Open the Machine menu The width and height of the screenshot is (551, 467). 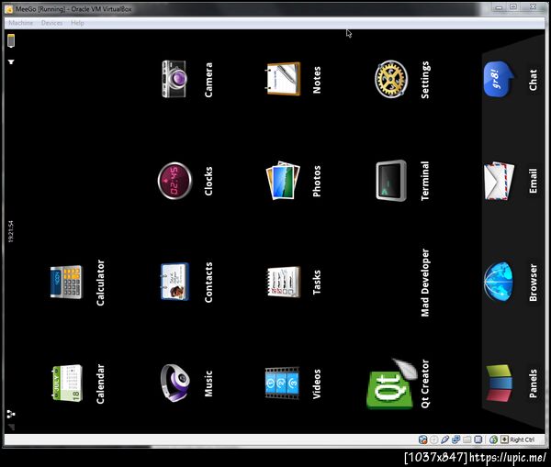point(21,23)
